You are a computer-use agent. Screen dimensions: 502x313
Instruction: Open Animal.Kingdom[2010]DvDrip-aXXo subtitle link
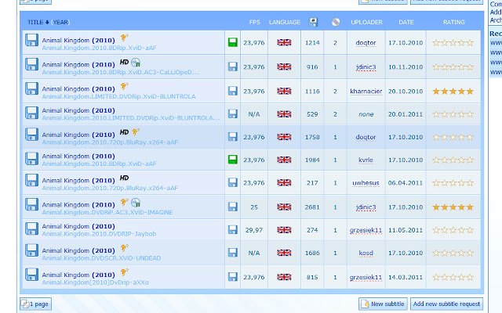pos(95,282)
